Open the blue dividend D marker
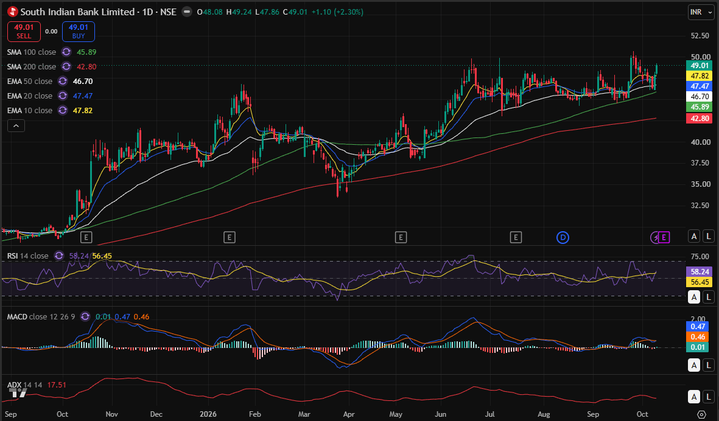Screen dimensions: 719x421 click(x=563, y=237)
